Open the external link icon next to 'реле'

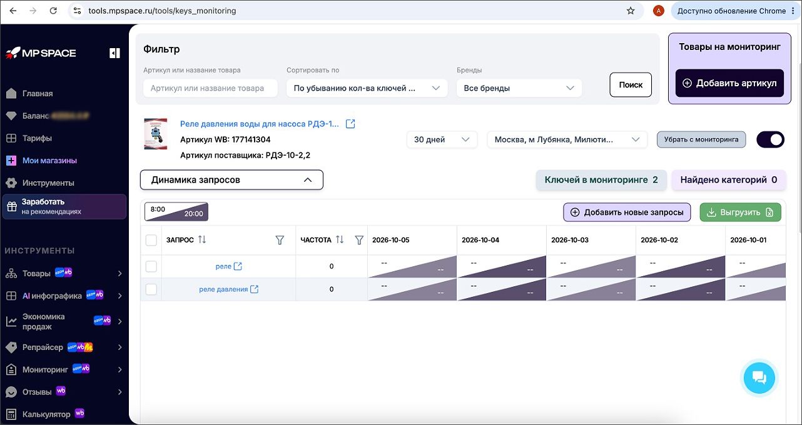[x=238, y=267]
